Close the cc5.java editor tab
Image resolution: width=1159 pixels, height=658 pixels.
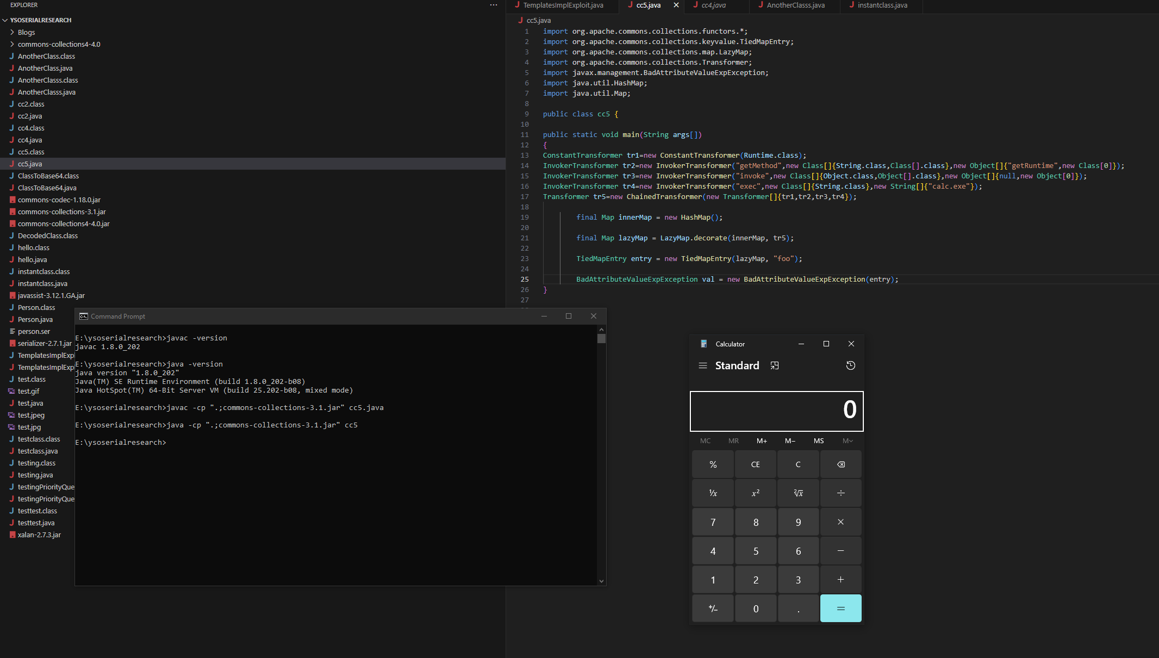click(x=676, y=5)
